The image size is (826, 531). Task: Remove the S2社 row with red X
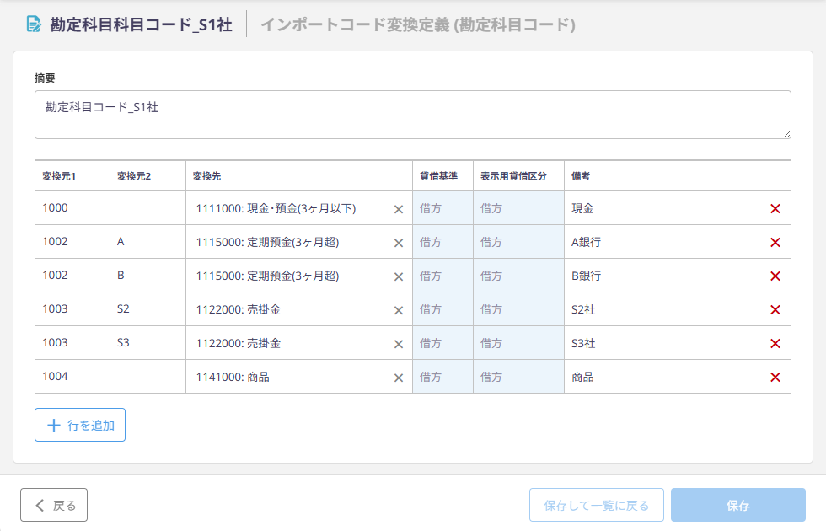point(775,310)
